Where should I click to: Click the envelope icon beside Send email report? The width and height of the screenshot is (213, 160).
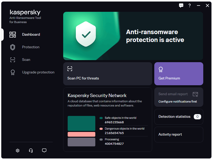click(195, 94)
